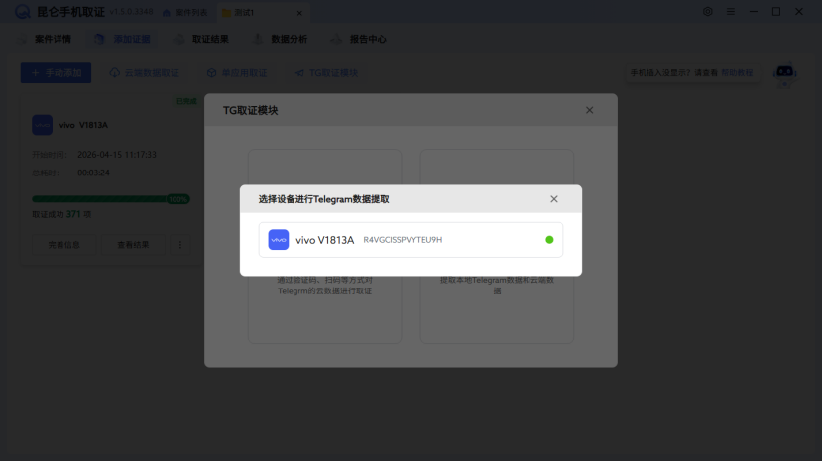Click the 昆仑手机取证 app logo
Viewport: 823px width, 462px height.
coord(22,12)
